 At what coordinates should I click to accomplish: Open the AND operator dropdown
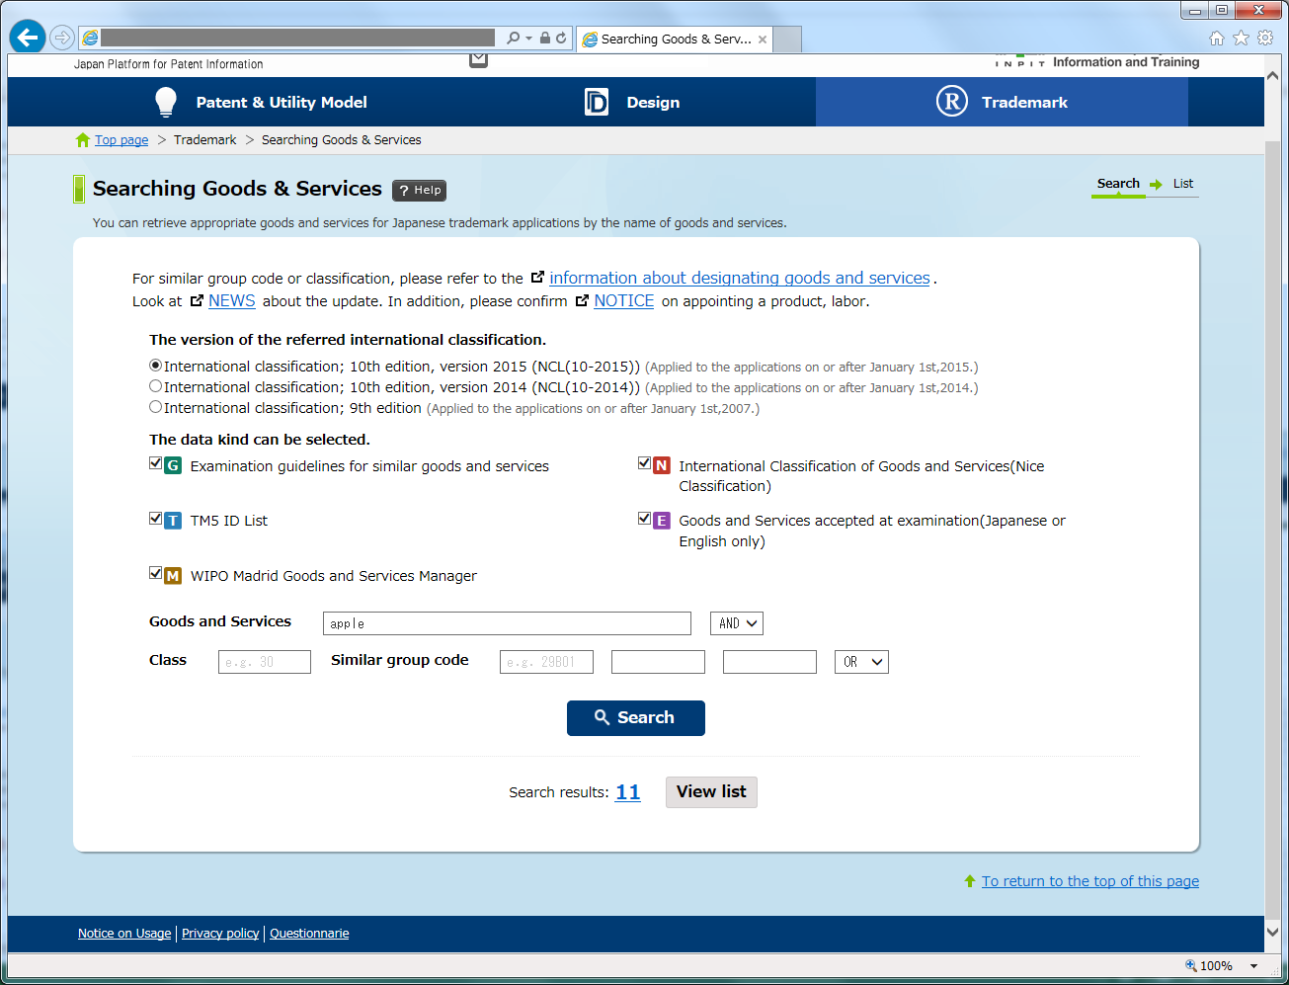737,623
